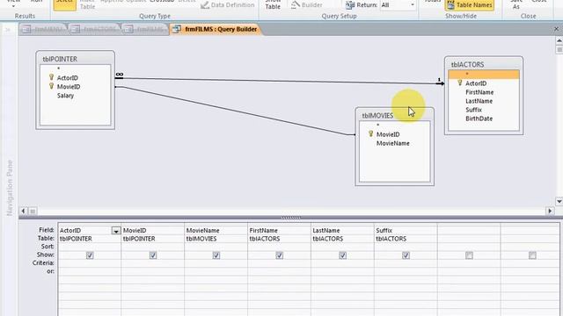Click the MovieID key icon in tblPOINTER
The image size is (563, 316).
51,86
